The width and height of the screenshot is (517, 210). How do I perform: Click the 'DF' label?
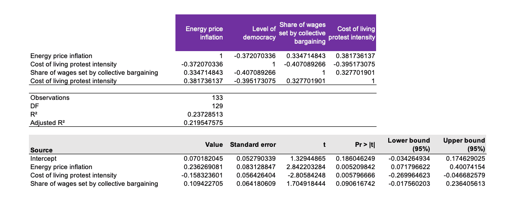tap(34, 106)
